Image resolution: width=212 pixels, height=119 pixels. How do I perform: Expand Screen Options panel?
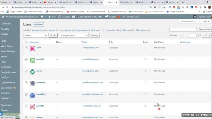pyautogui.click(x=188, y=21)
